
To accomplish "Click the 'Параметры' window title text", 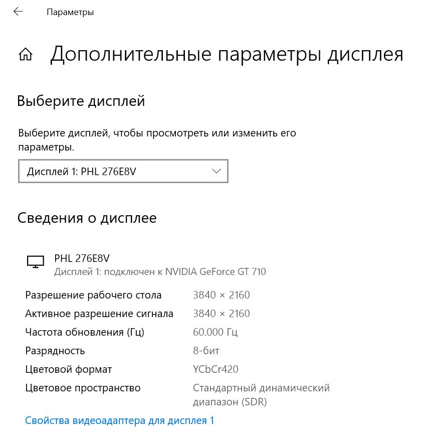I will pyautogui.click(x=70, y=12).
